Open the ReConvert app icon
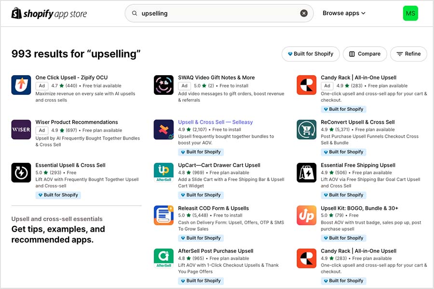434x289 pixels. (x=306, y=130)
